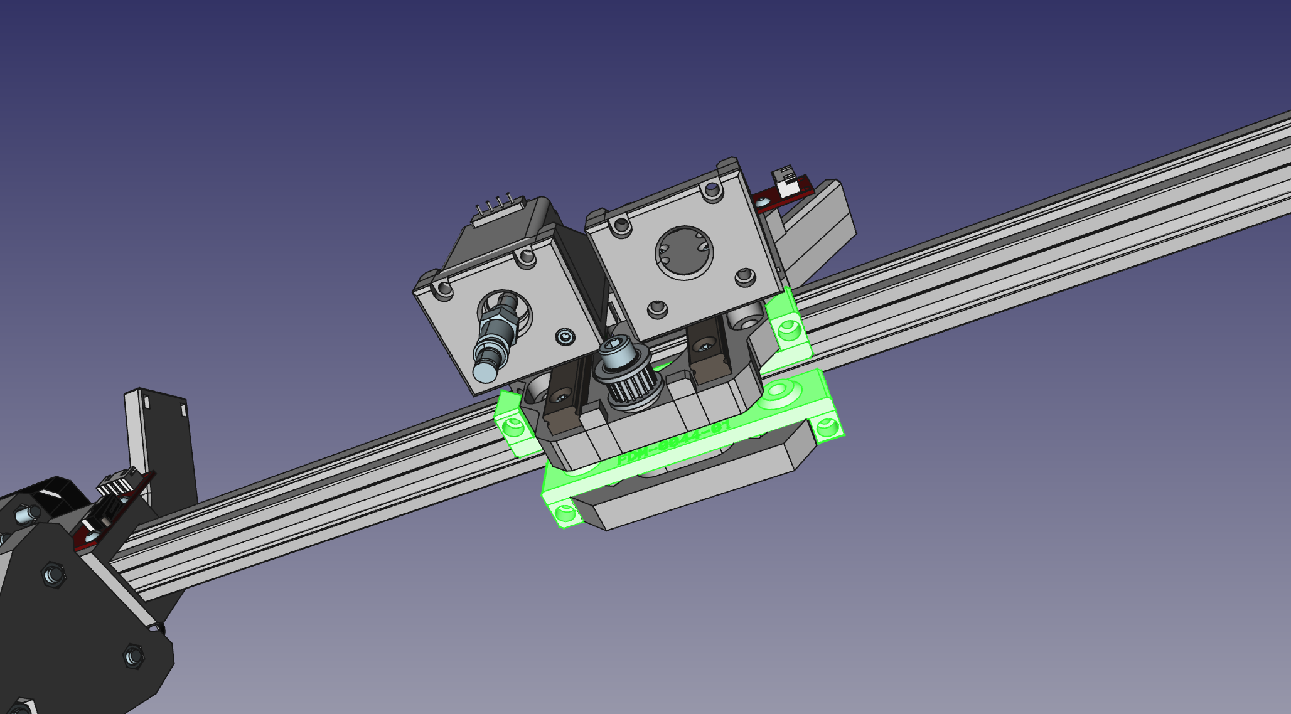Click the bottom-most green mounting hole
Image resolution: width=1291 pixels, height=714 pixels.
pyautogui.click(x=565, y=514)
